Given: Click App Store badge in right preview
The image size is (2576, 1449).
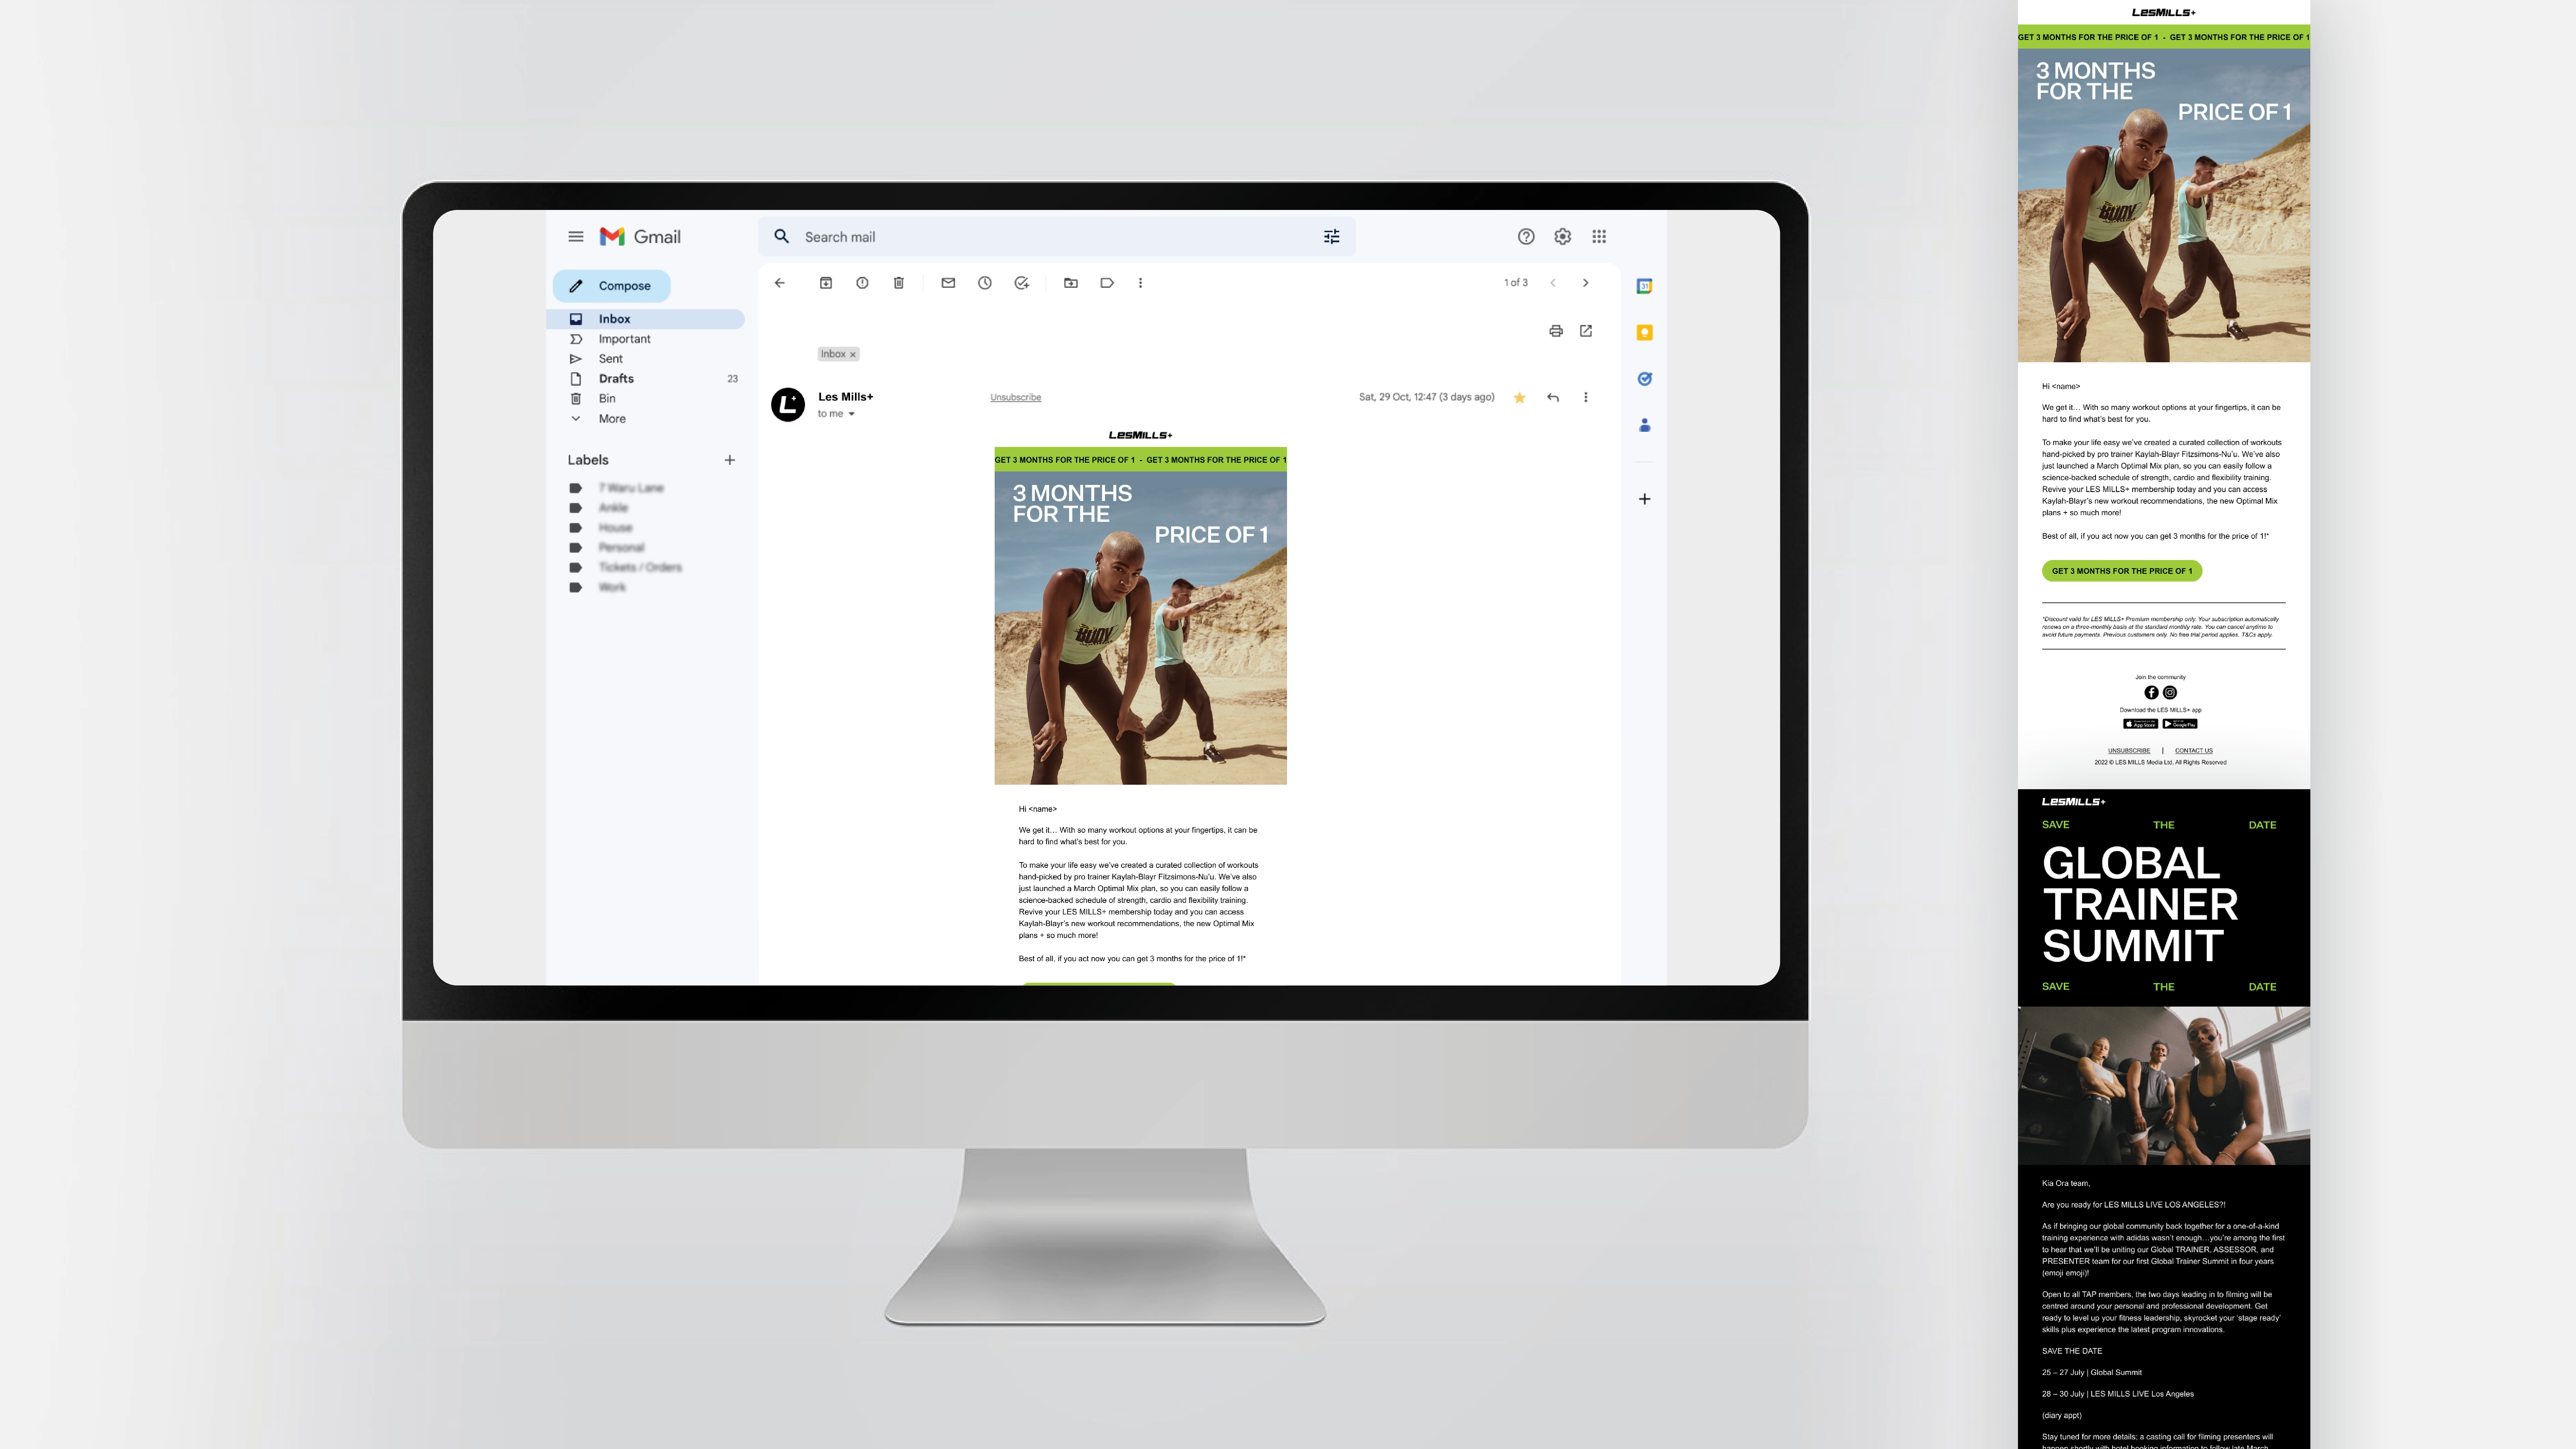Looking at the screenshot, I should pyautogui.click(x=2140, y=724).
